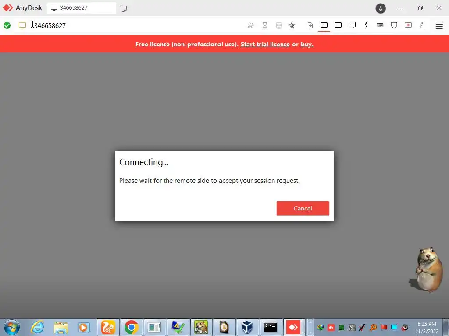449x336 pixels.
Task: Open the chat icon
Action: 352,25
